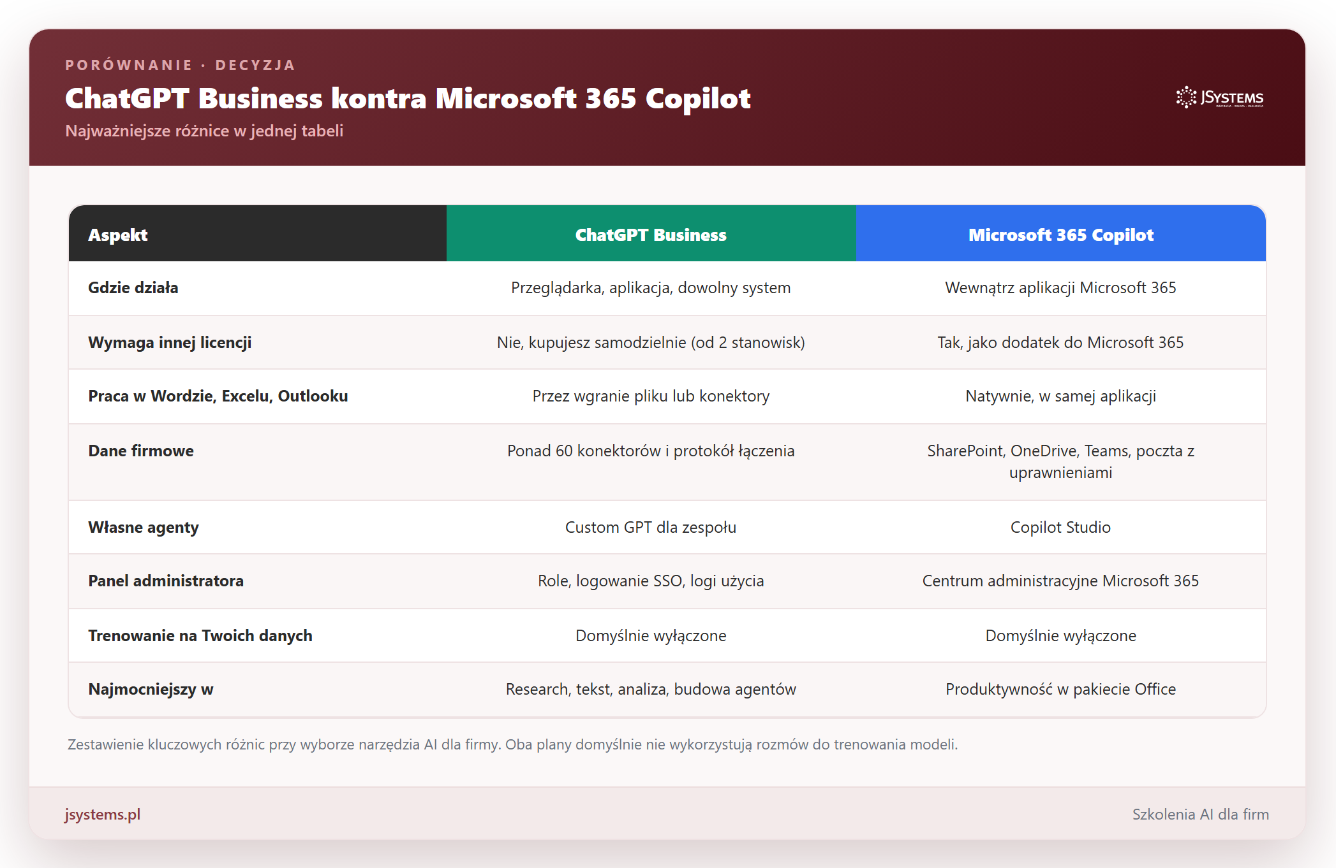Click the title "ChatGPT Business kontra Microsoft 365 Copilot"
The width and height of the screenshot is (1336, 868).
[x=408, y=98]
